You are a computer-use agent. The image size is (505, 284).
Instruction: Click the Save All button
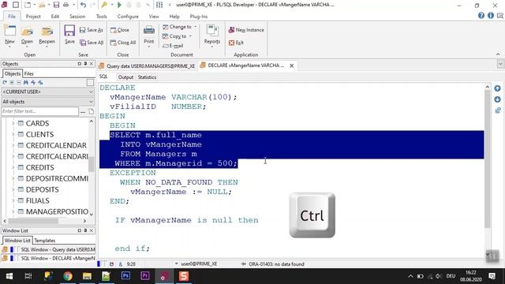(92, 43)
